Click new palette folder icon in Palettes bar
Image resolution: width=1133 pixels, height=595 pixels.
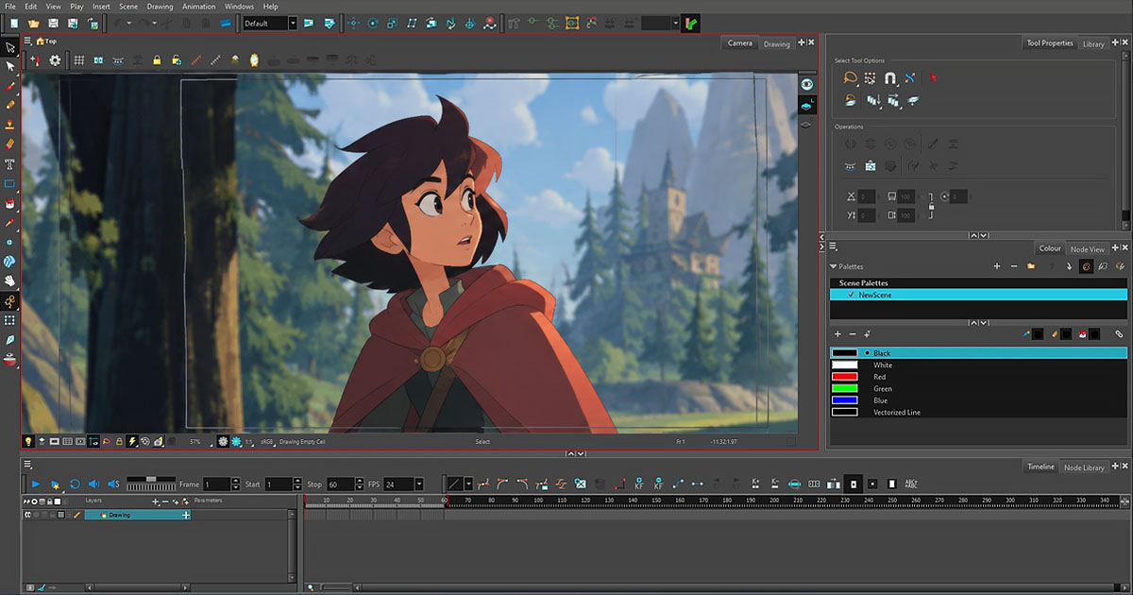(1031, 266)
